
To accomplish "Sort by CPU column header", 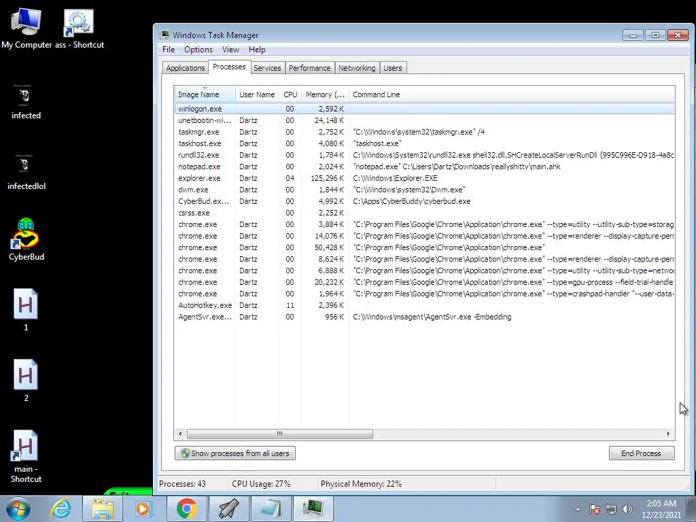I will [x=290, y=94].
